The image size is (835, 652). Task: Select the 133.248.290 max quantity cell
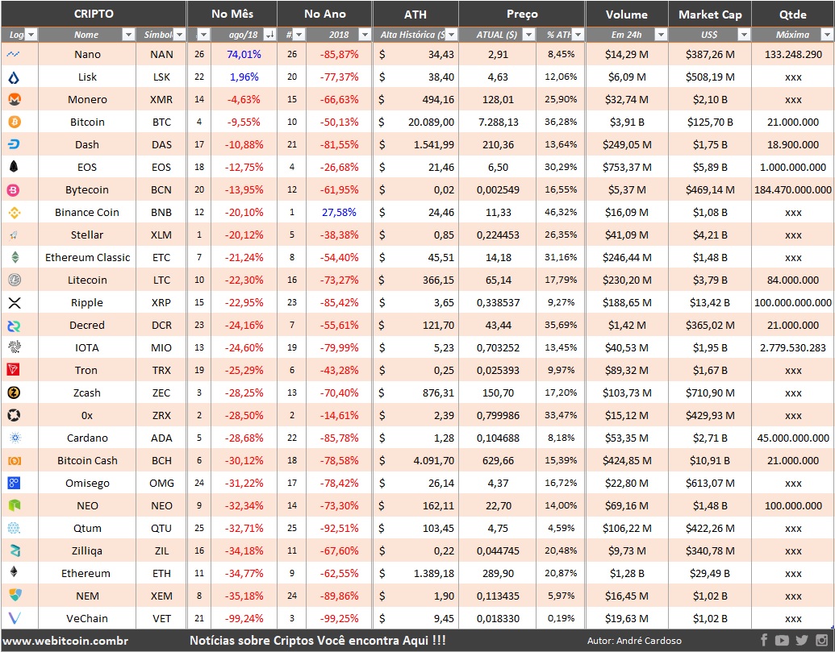793,54
